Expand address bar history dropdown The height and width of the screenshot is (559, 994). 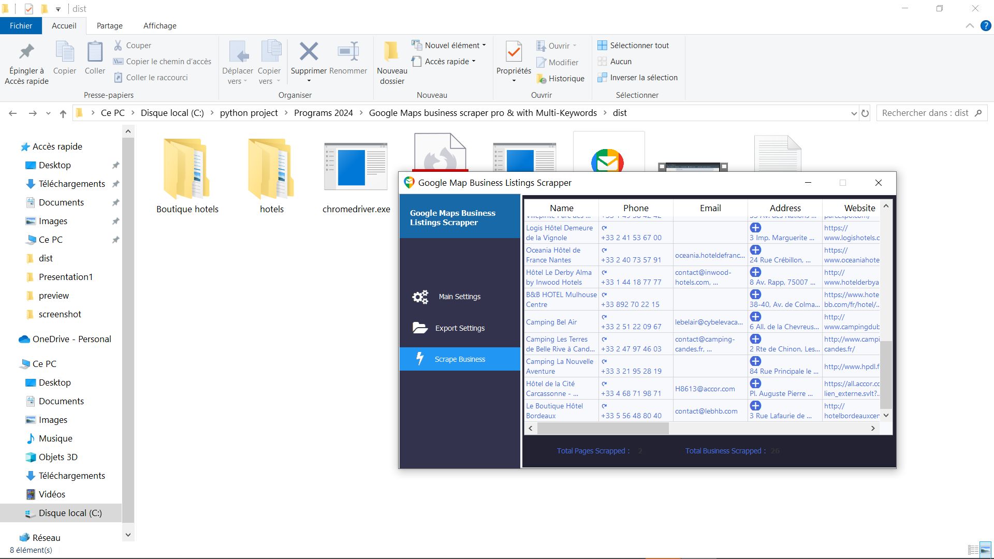coord(854,113)
